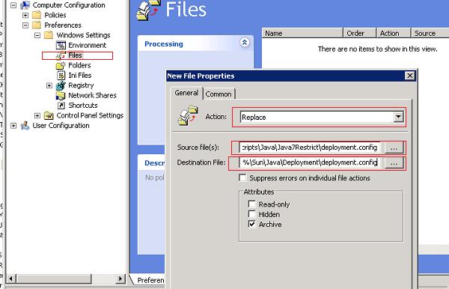This screenshot has width=449, height=289.
Task: Browse for the Destination File
Action: click(394, 163)
